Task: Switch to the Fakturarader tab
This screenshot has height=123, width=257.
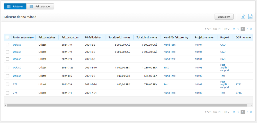Action: click(x=40, y=6)
